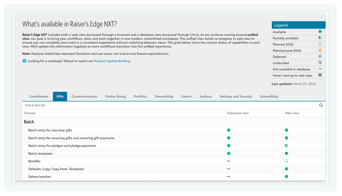This screenshot has width=342, height=196.
Task: Click Database view dash for Delete batches
Action: click(x=228, y=177)
